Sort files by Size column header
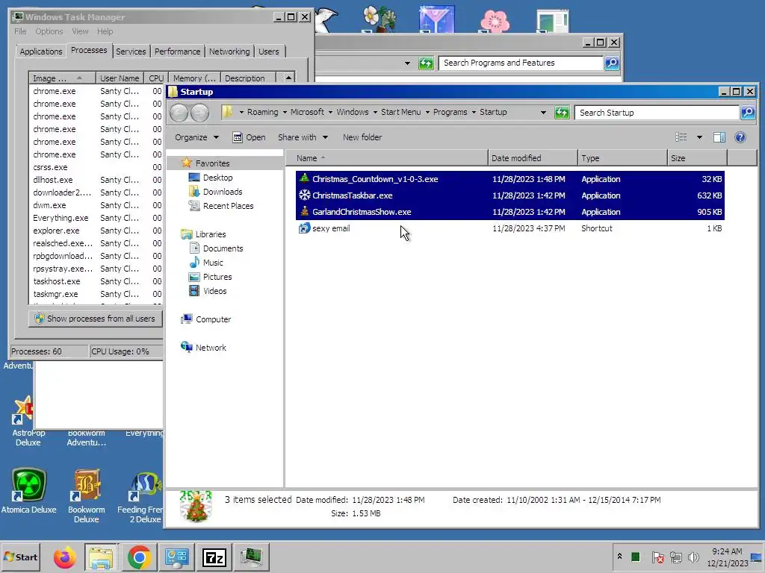Screen dimensions: 765x573 click(x=697, y=158)
